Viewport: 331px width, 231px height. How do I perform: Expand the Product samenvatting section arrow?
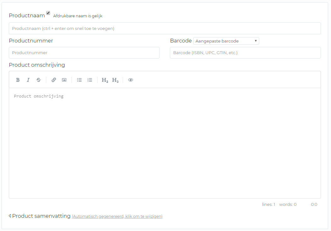coord(10,216)
